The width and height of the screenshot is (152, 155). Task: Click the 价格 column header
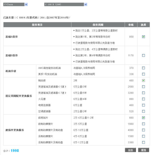pos(131,25)
